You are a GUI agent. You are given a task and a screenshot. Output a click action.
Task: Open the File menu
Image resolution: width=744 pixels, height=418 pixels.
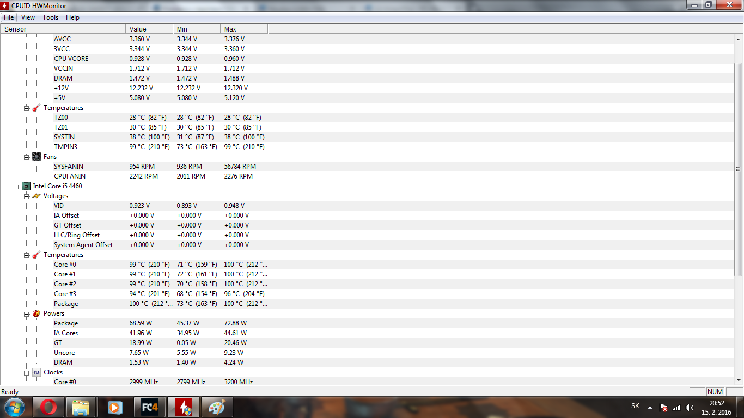point(9,17)
